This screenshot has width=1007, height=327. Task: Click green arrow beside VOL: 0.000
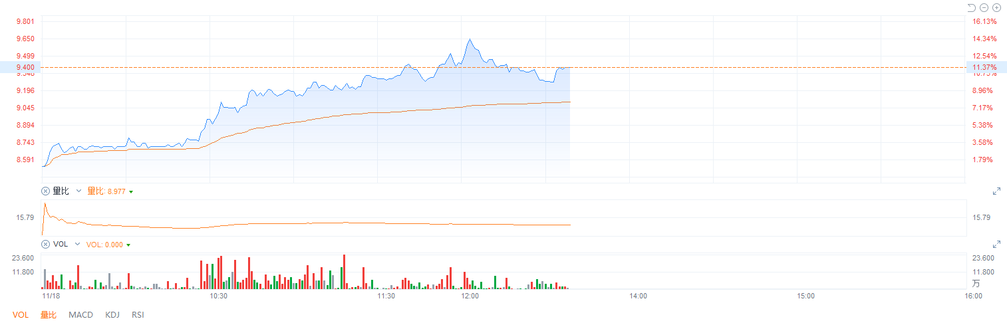point(128,245)
